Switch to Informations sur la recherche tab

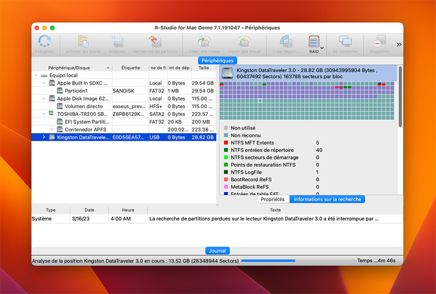click(x=327, y=199)
